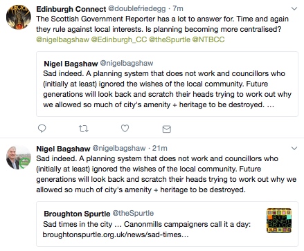Send Edinburgh Connect tweet via direct message
Screen dimensions: 304x251
(167, 129)
